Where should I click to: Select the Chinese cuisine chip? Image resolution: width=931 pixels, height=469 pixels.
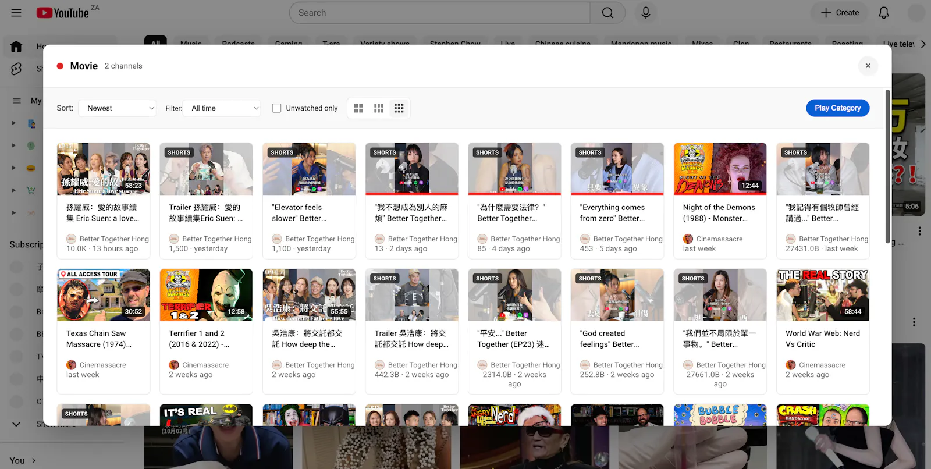pyautogui.click(x=563, y=44)
